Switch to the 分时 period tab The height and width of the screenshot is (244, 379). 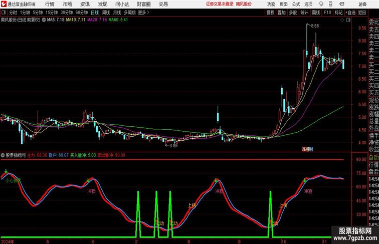[x=13, y=13]
